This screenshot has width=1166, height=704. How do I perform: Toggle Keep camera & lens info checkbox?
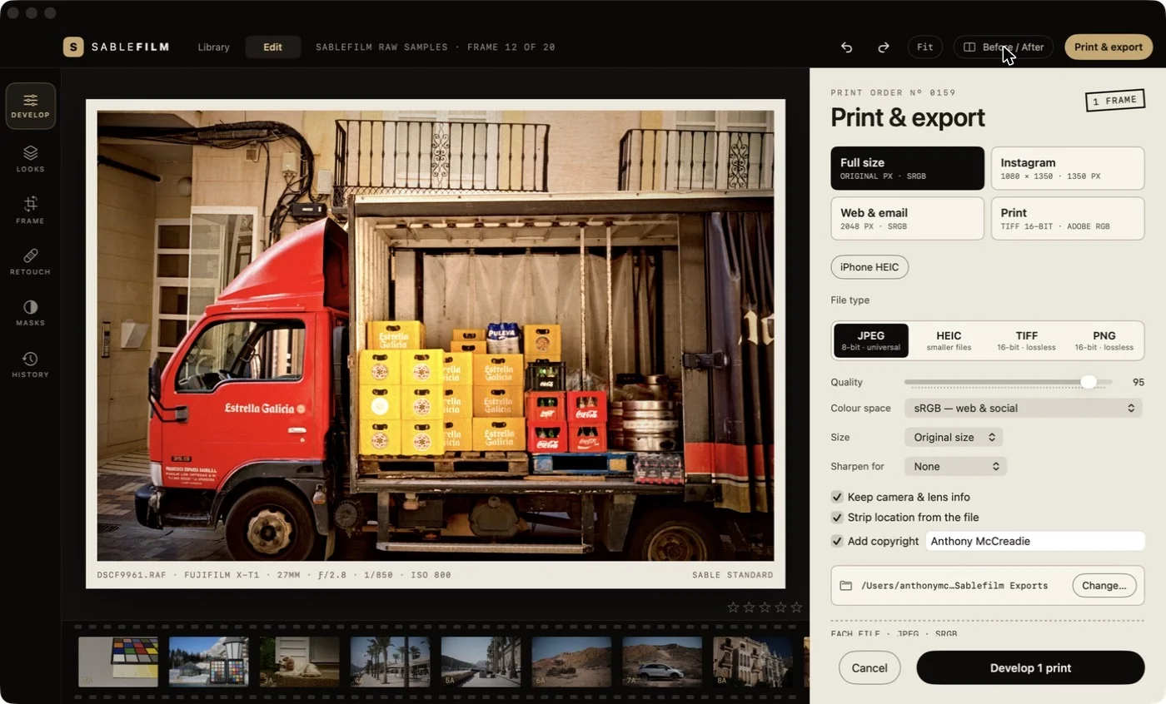click(837, 497)
